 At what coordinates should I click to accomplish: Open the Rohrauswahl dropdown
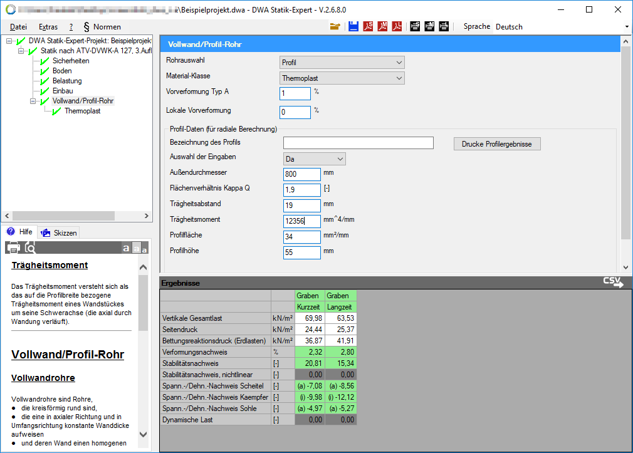click(342, 63)
